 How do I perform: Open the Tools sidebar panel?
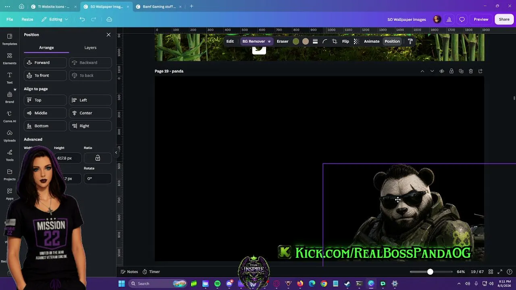click(10, 155)
